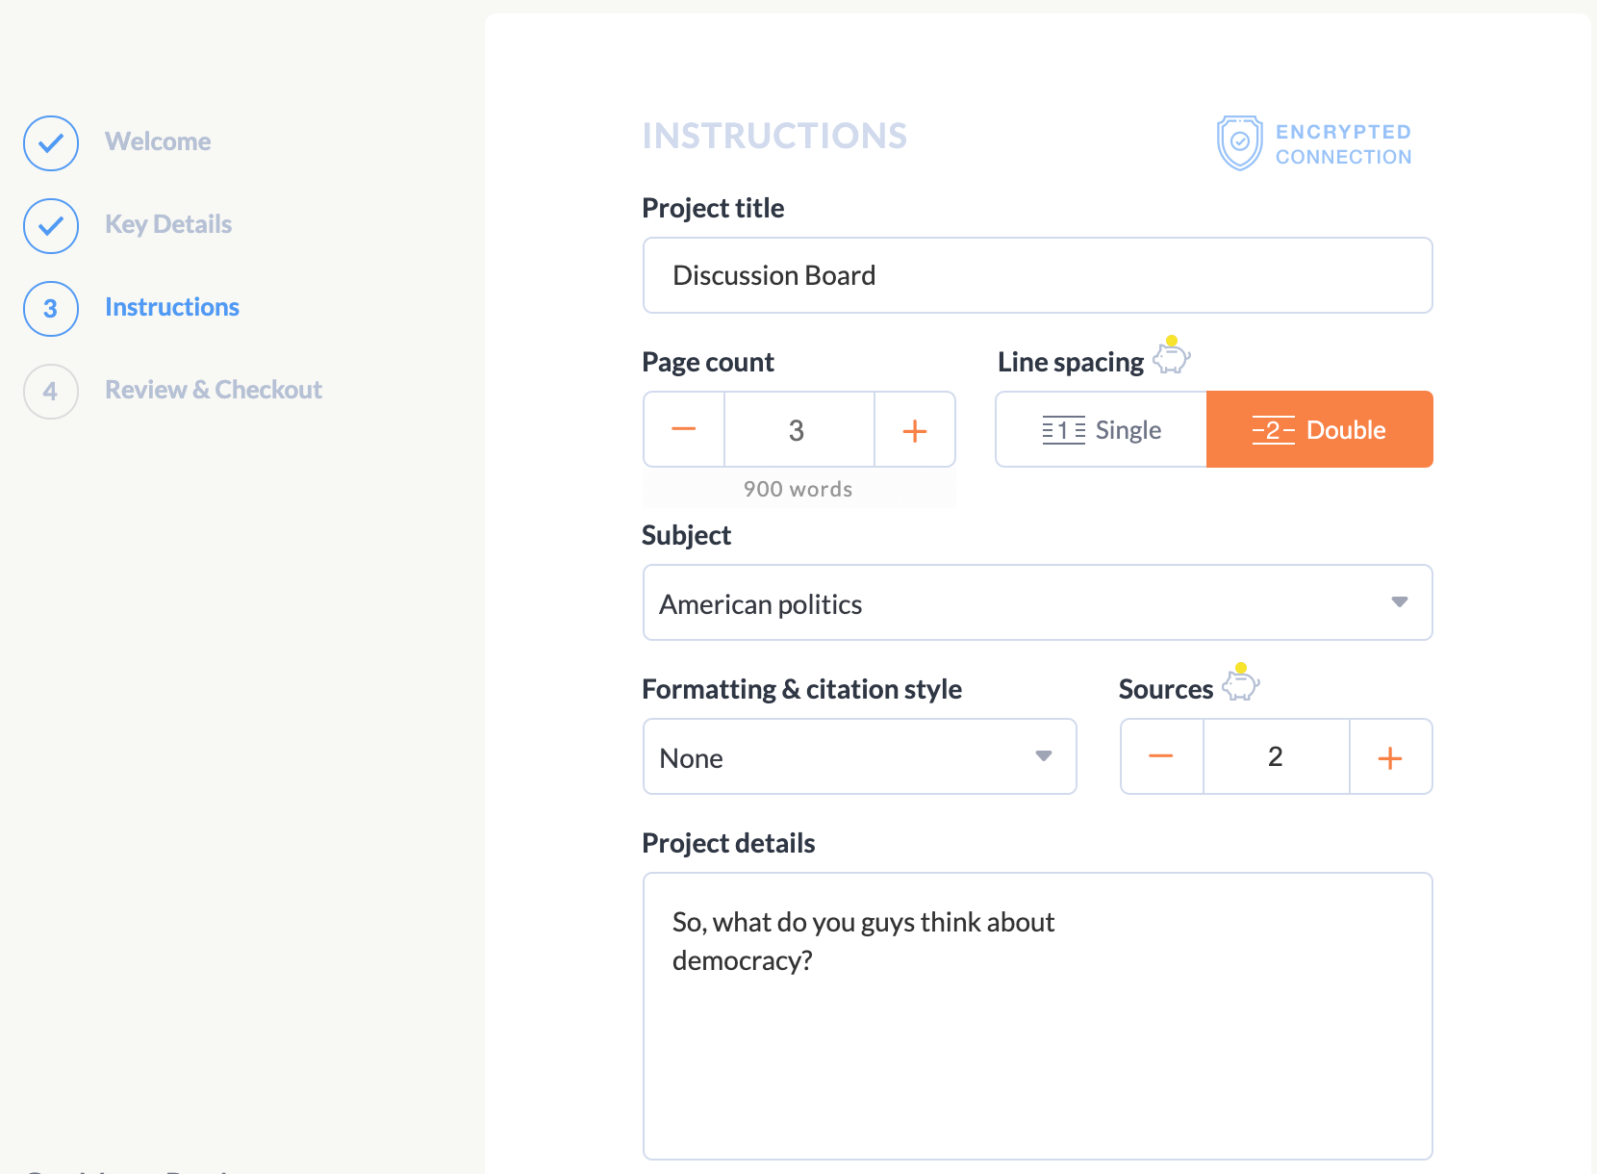
Task: Select Double line spacing
Action: pyautogui.click(x=1319, y=430)
